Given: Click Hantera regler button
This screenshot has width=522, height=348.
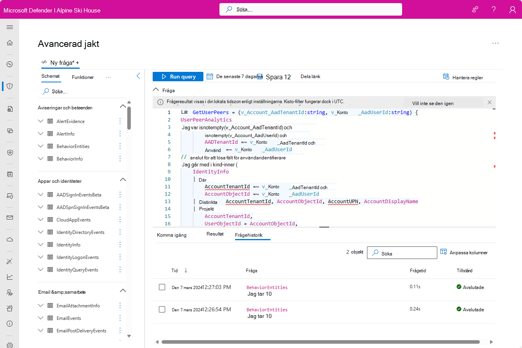Looking at the screenshot, I should (463, 77).
